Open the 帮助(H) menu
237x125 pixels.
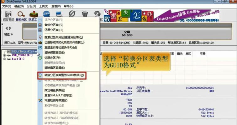[x=69, y=6]
